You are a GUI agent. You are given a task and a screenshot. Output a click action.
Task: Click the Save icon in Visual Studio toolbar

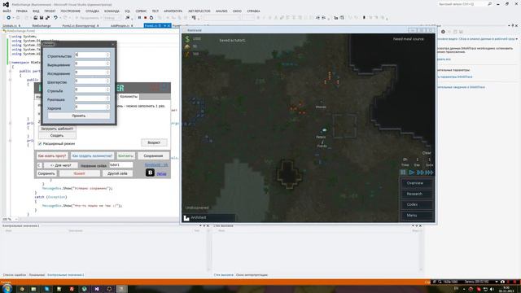(x=42, y=18)
